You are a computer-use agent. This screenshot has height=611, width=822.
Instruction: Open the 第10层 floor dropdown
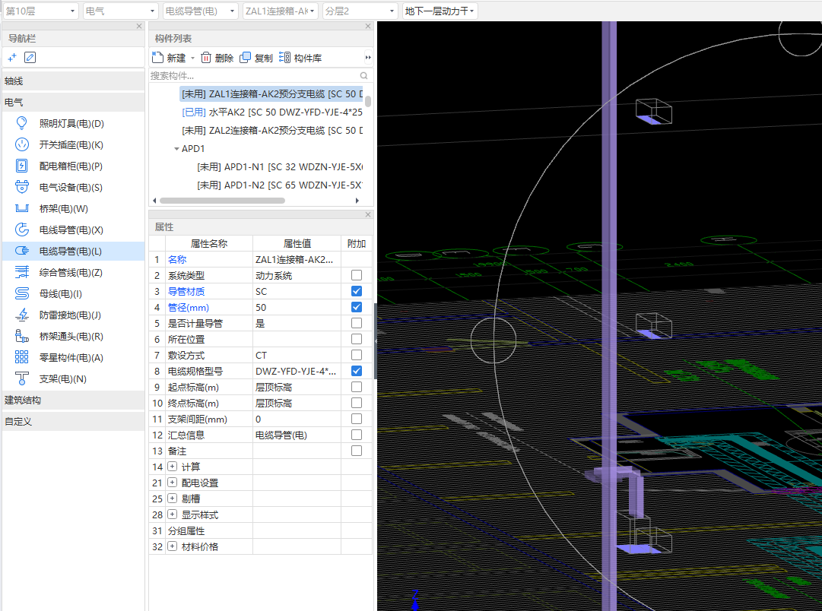point(40,11)
